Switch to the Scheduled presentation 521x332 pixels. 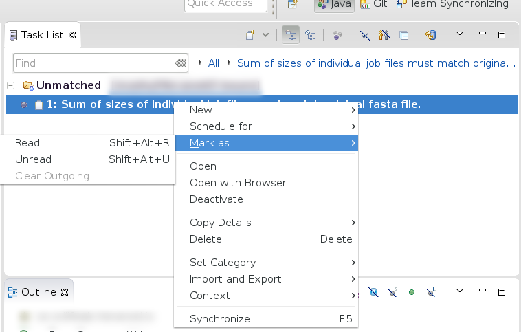310,35
